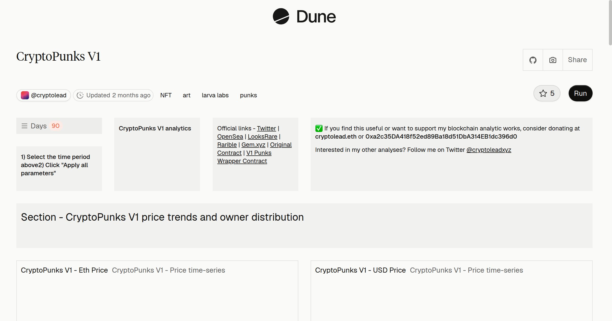Viewport: 612px width, 321px height.
Task: Click the black Run button
Action: 580,93
